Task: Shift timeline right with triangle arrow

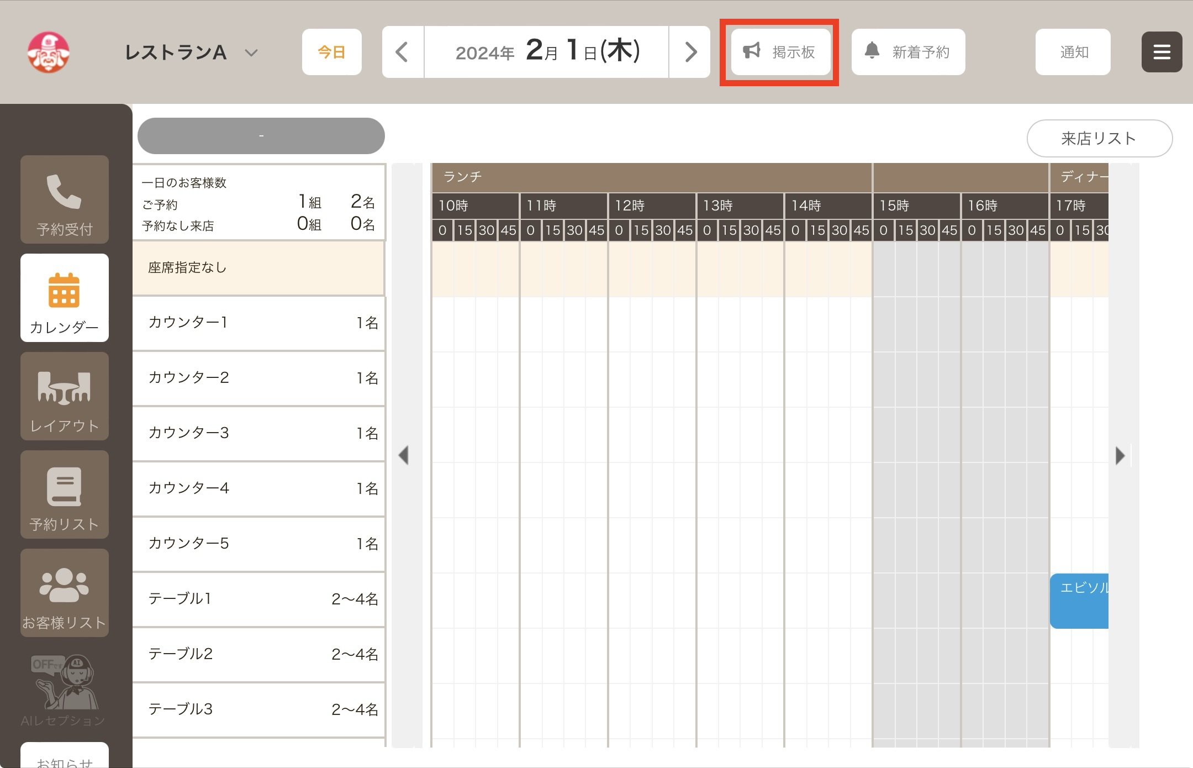Action: point(1120,455)
